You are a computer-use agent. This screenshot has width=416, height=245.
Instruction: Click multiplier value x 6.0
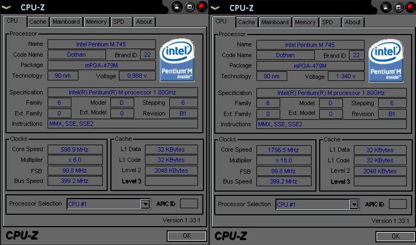75,160
